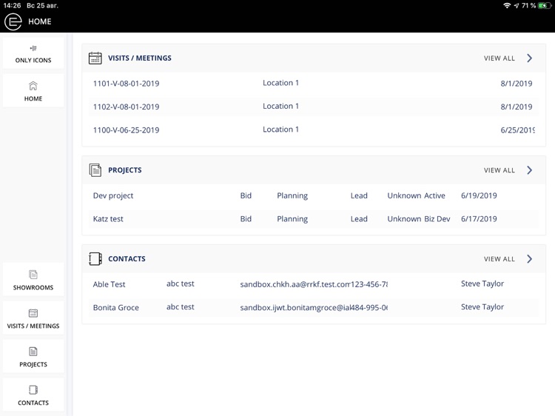The image size is (555, 416).
Task: Click the notebook icon beside Contacts heading
Action: pos(95,259)
